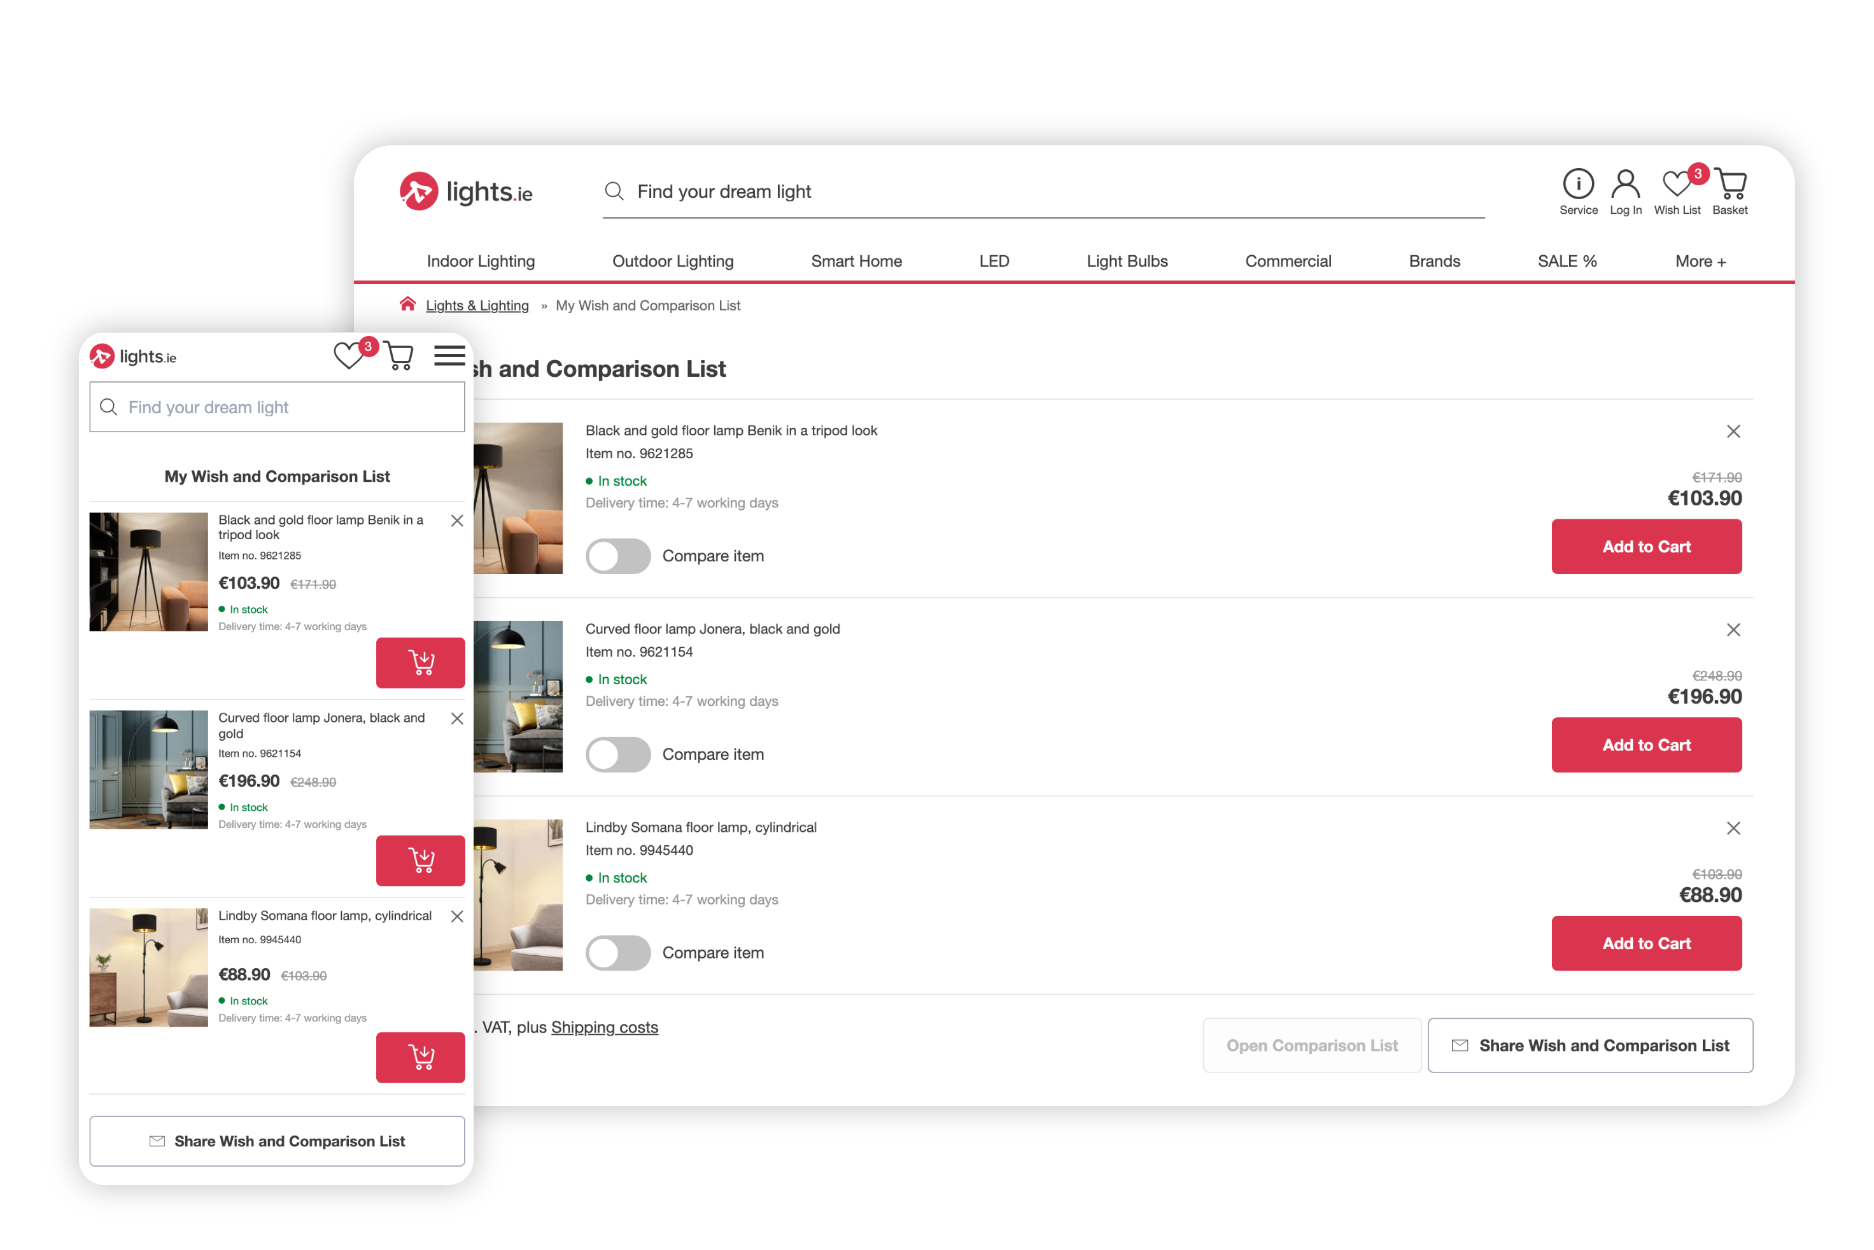Focus the desktop Find your dream light field

pos(1043,192)
